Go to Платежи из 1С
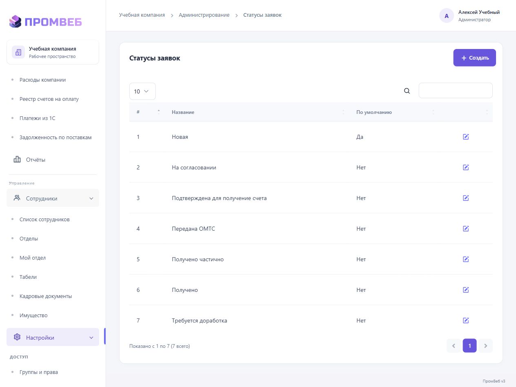516x387 pixels. click(37, 118)
